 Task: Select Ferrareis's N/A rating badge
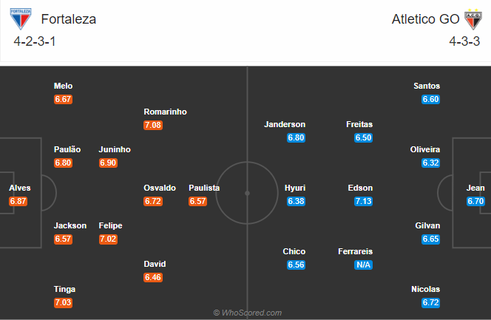pyautogui.click(x=363, y=264)
